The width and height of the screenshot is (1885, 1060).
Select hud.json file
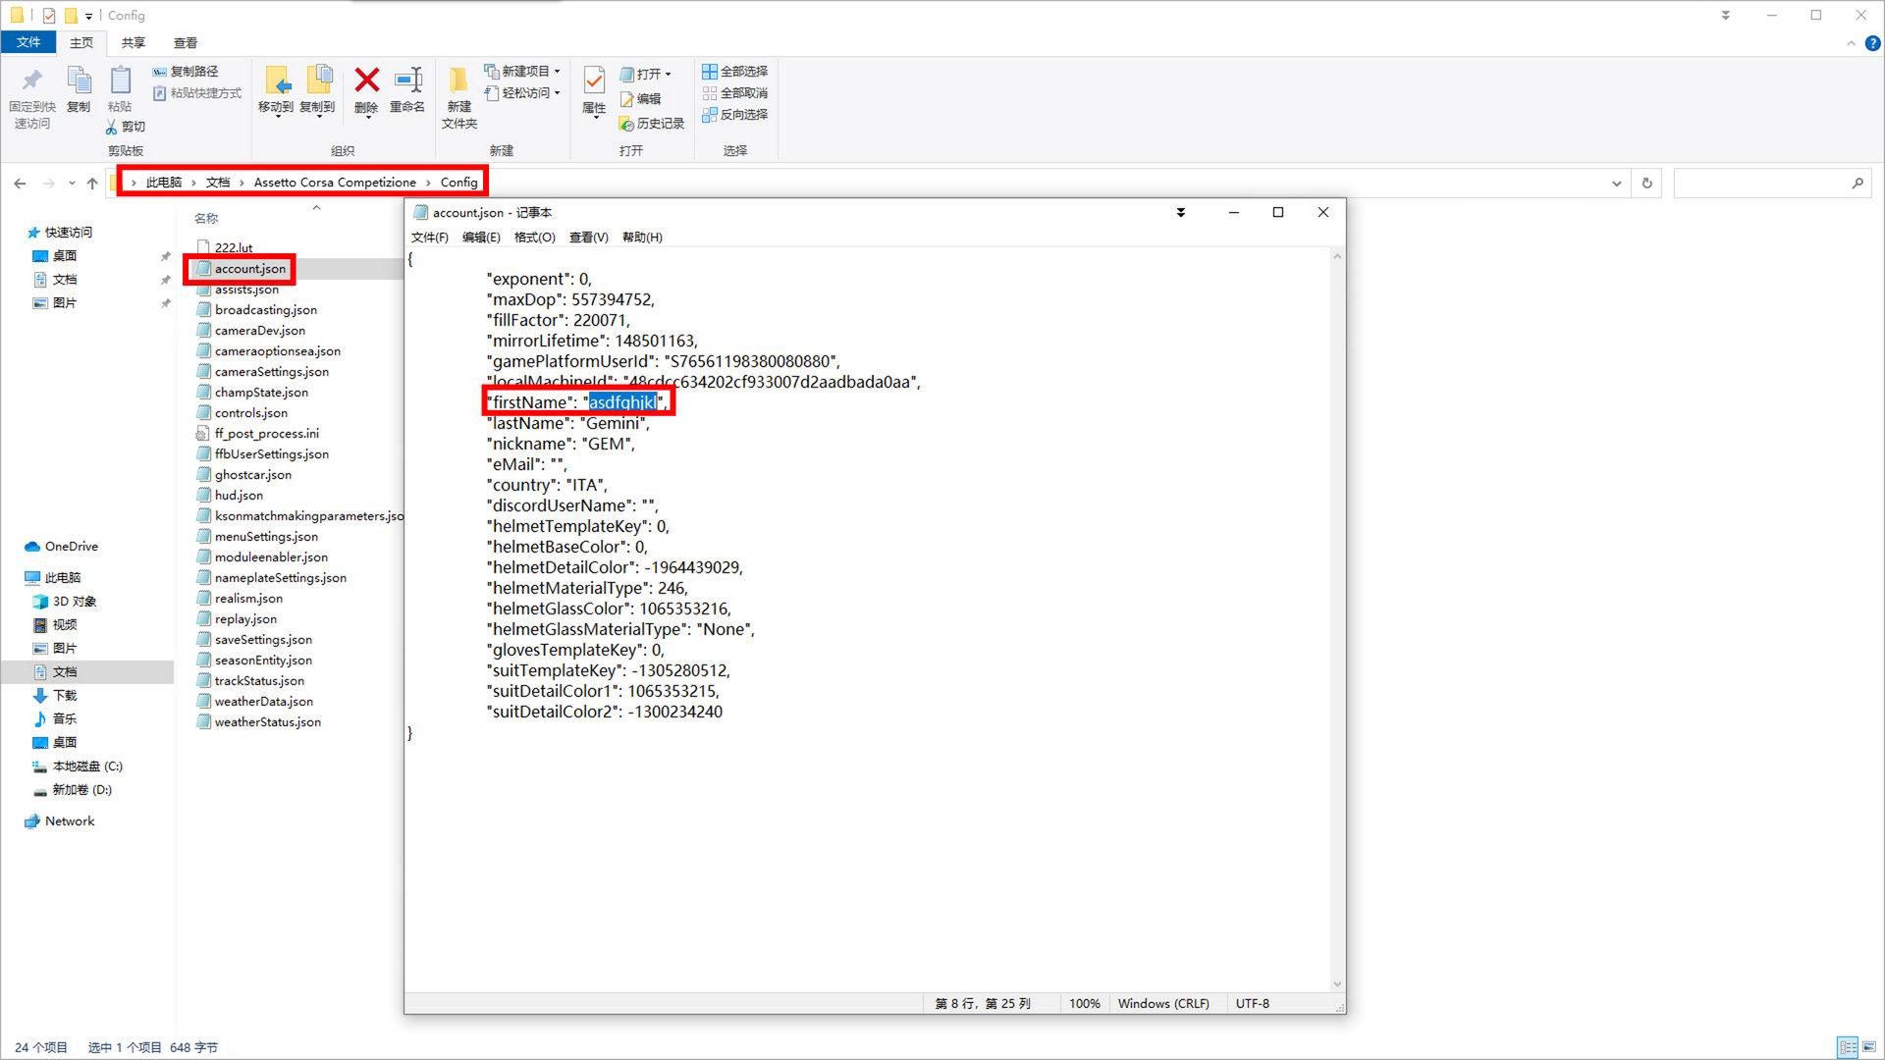click(239, 496)
